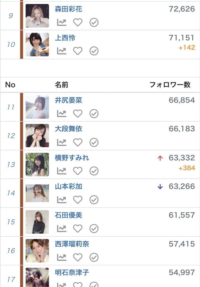The height and width of the screenshot is (287, 200).
Task: Toggle check circle for 井尻晏菜
Action: (94, 114)
